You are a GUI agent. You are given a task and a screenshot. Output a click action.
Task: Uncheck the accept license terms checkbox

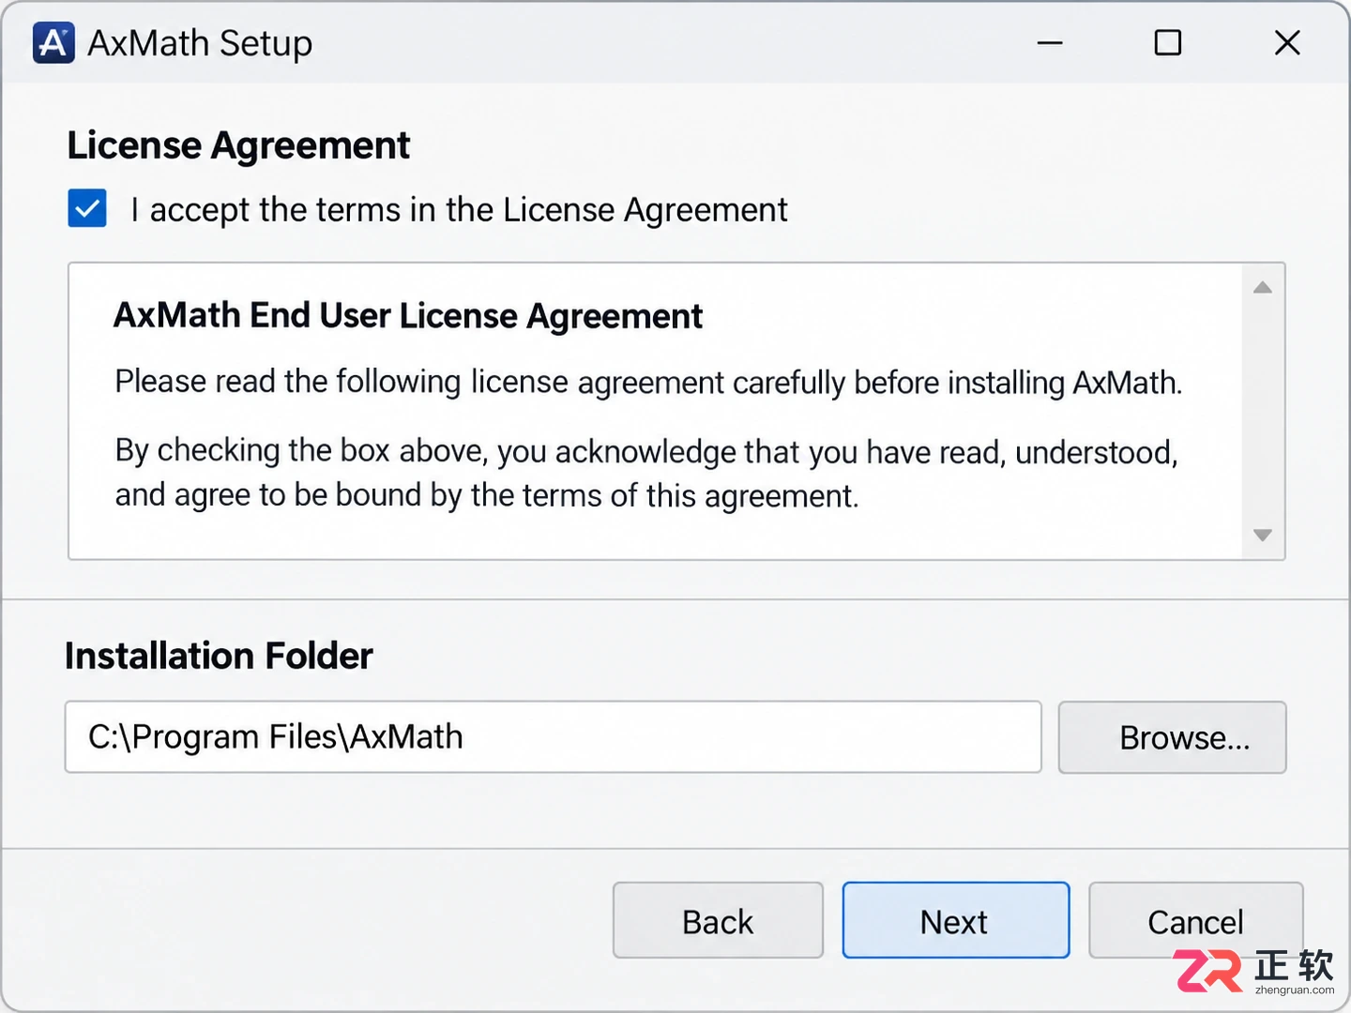tap(87, 208)
